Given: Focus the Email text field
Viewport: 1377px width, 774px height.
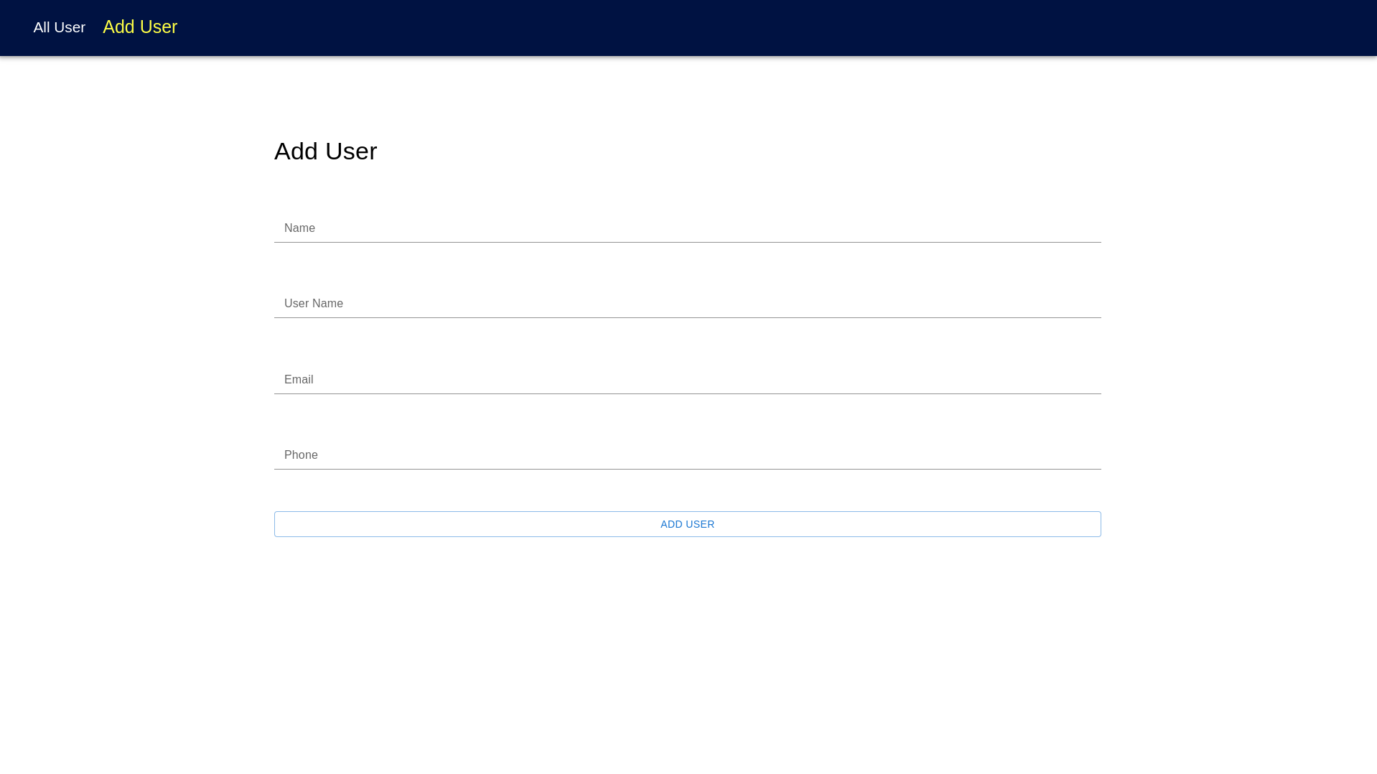Looking at the screenshot, I should [x=687, y=380].
